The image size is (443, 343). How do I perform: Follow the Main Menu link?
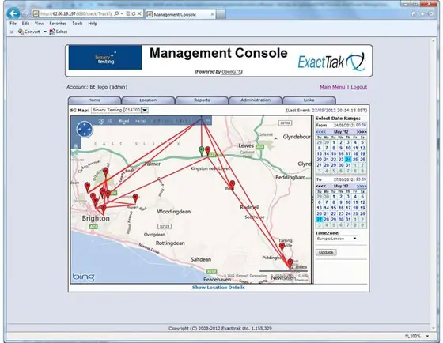332,87
